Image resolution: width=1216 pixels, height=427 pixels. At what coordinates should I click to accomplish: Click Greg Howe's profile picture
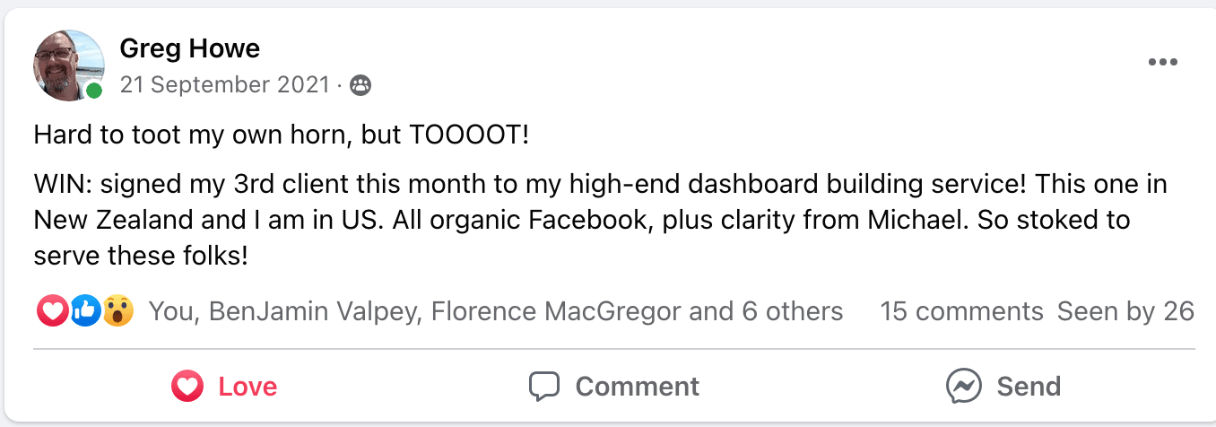tap(68, 65)
